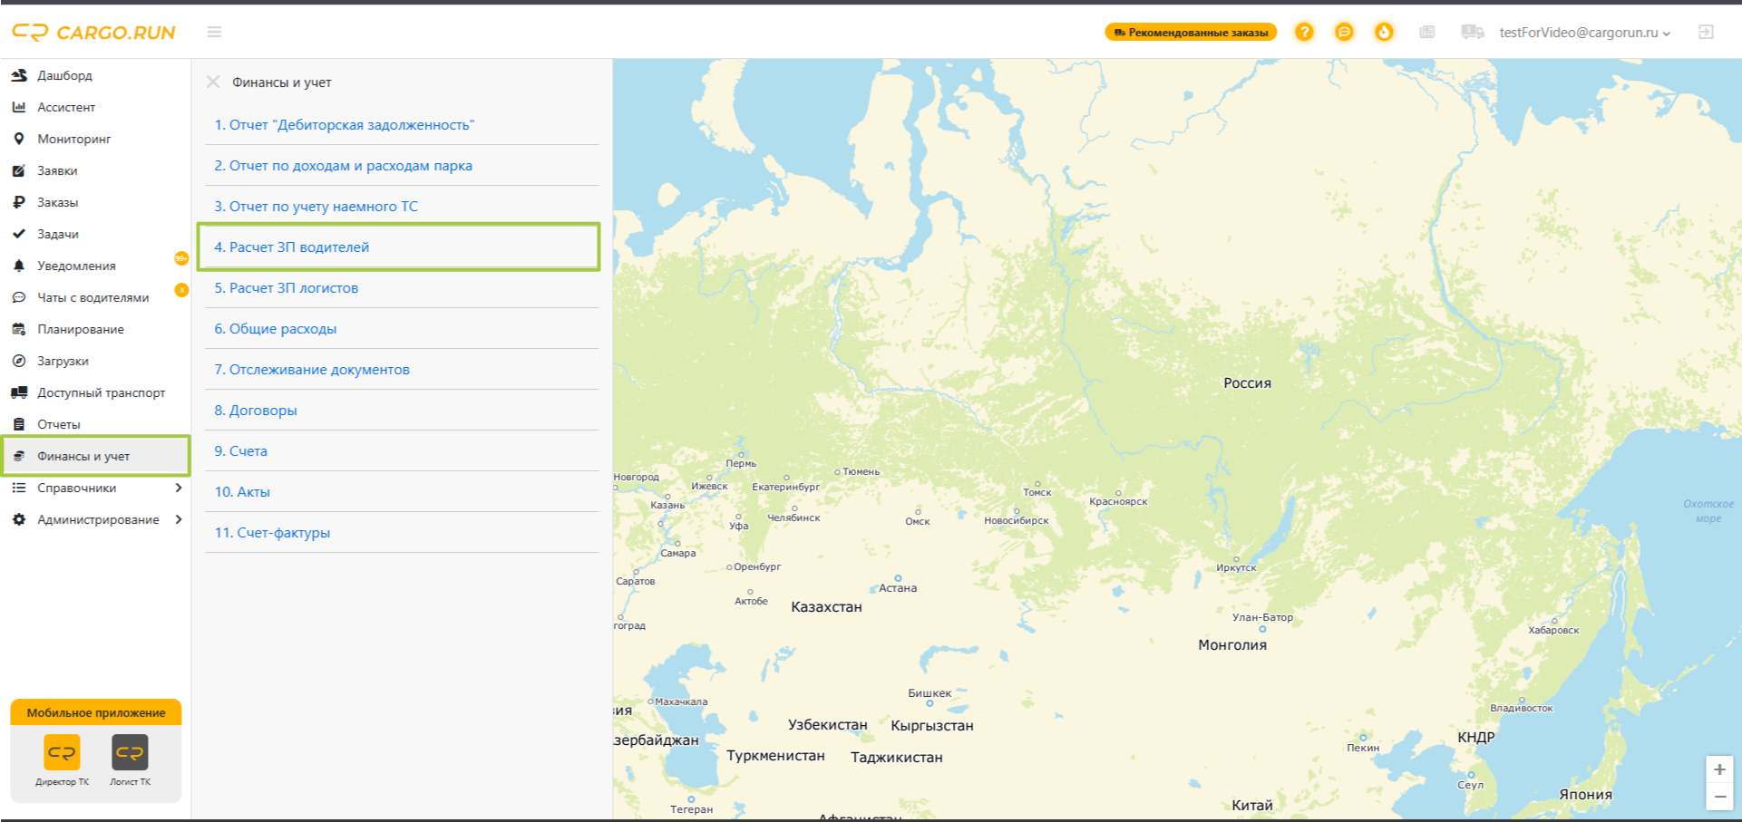Viewport: 1742px width, 822px height.
Task: Open the Счет-фактуры link
Action: [x=272, y=532]
